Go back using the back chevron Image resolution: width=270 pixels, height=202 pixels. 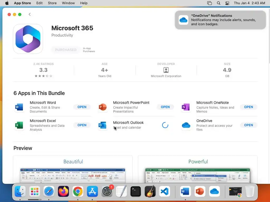click(30, 14)
